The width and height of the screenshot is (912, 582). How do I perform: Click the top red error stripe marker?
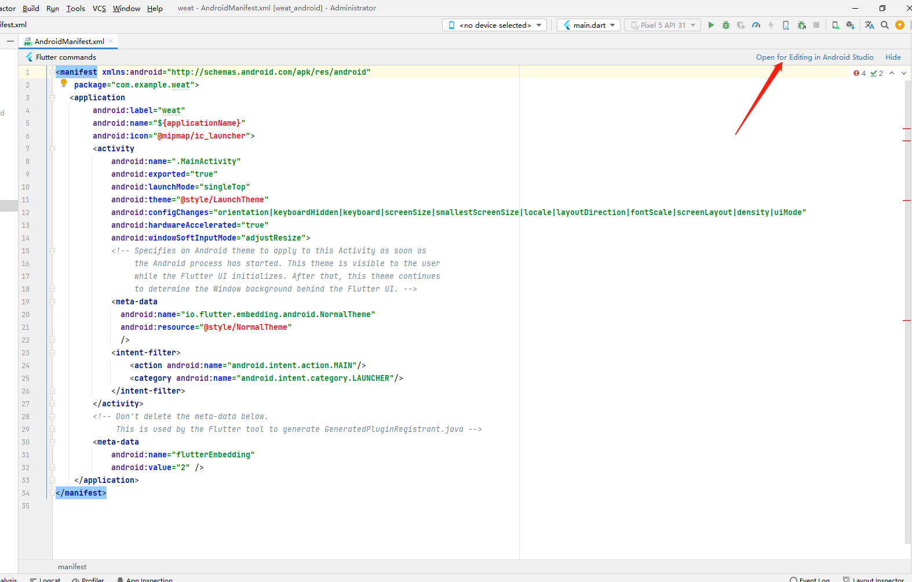click(x=907, y=128)
